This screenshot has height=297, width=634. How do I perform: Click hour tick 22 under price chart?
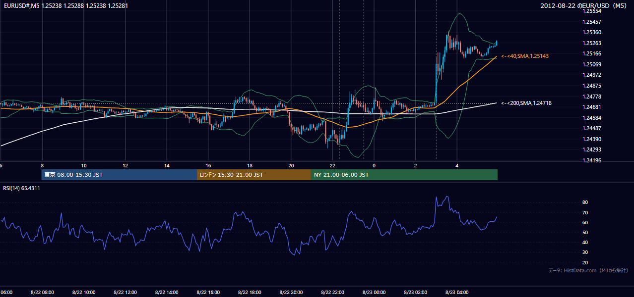coord(333,165)
